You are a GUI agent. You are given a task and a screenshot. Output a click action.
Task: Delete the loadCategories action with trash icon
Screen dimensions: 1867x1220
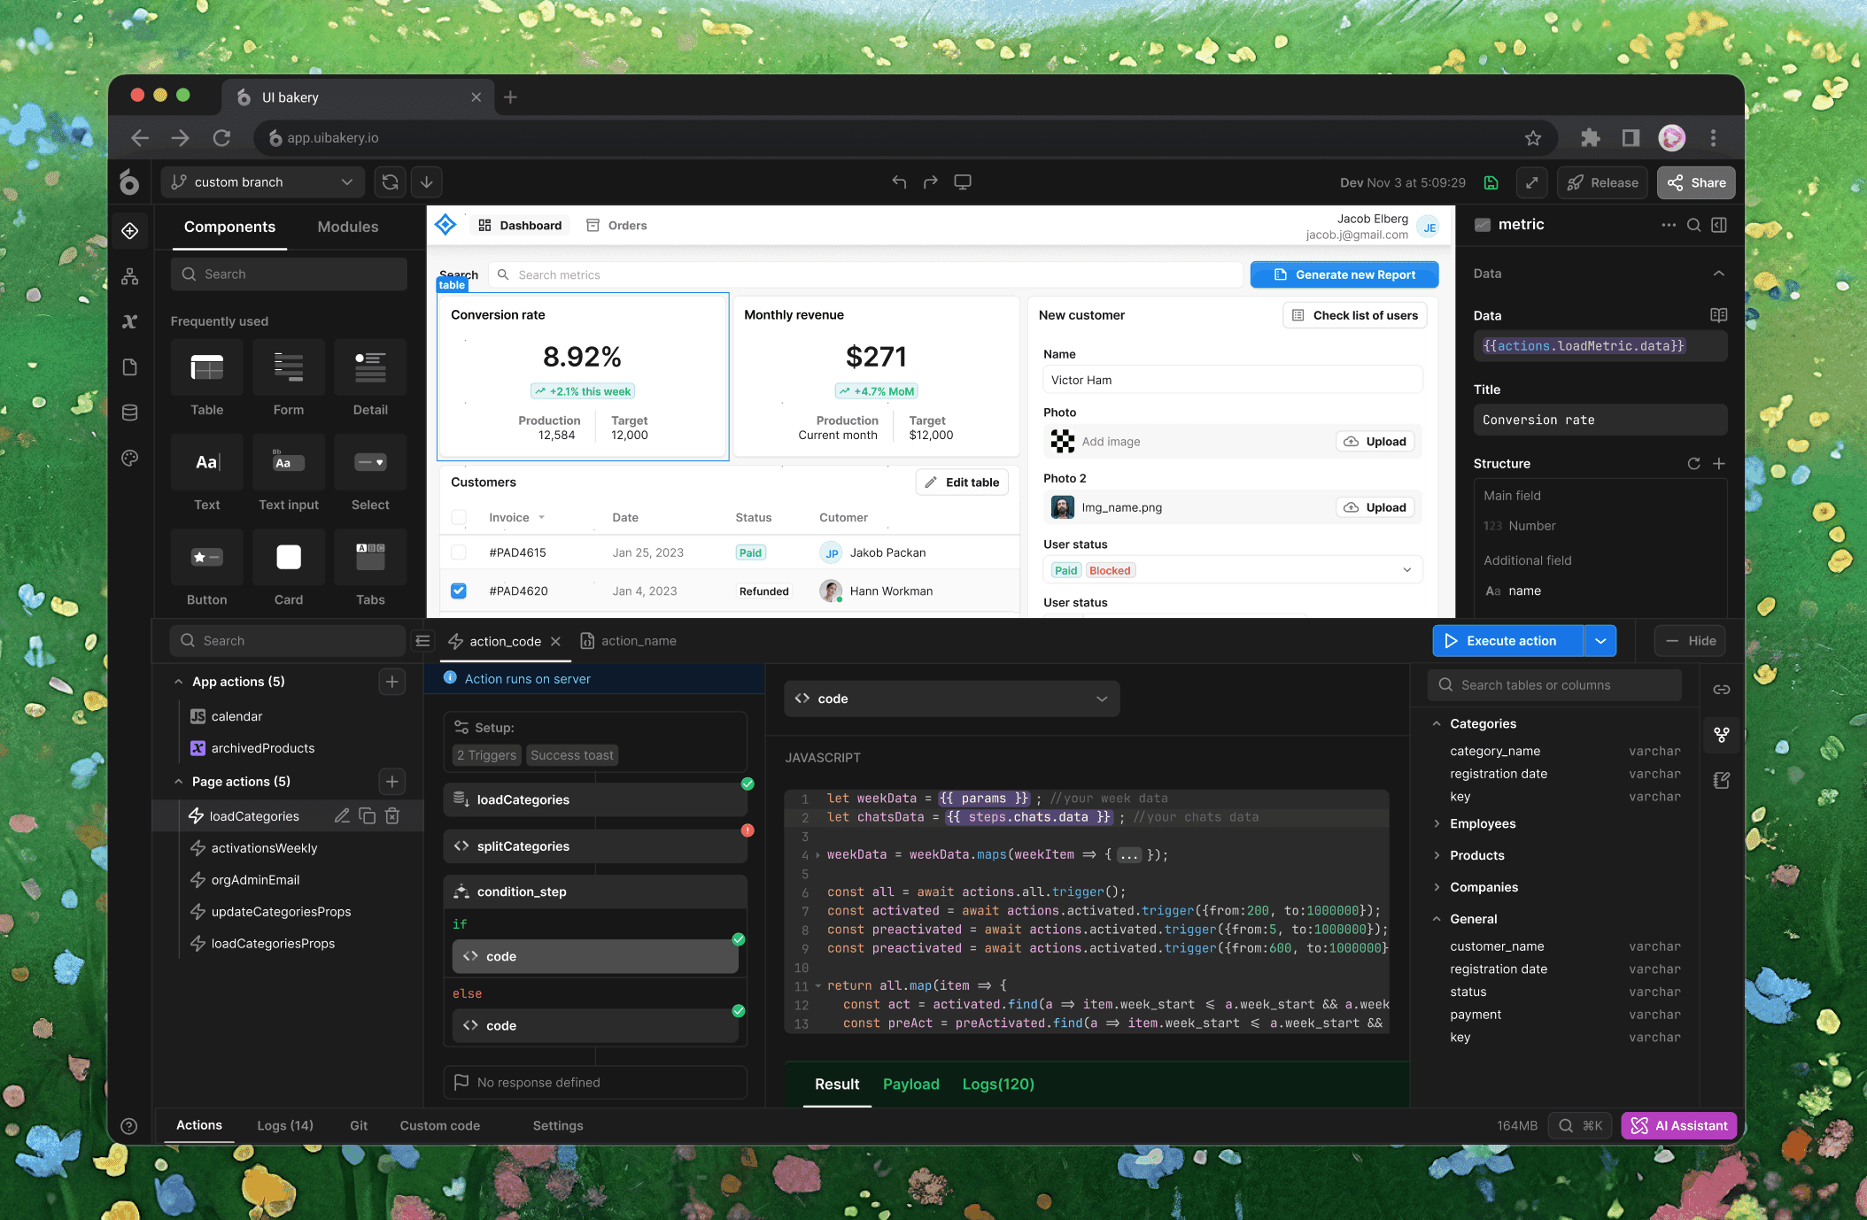click(x=392, y=816)
